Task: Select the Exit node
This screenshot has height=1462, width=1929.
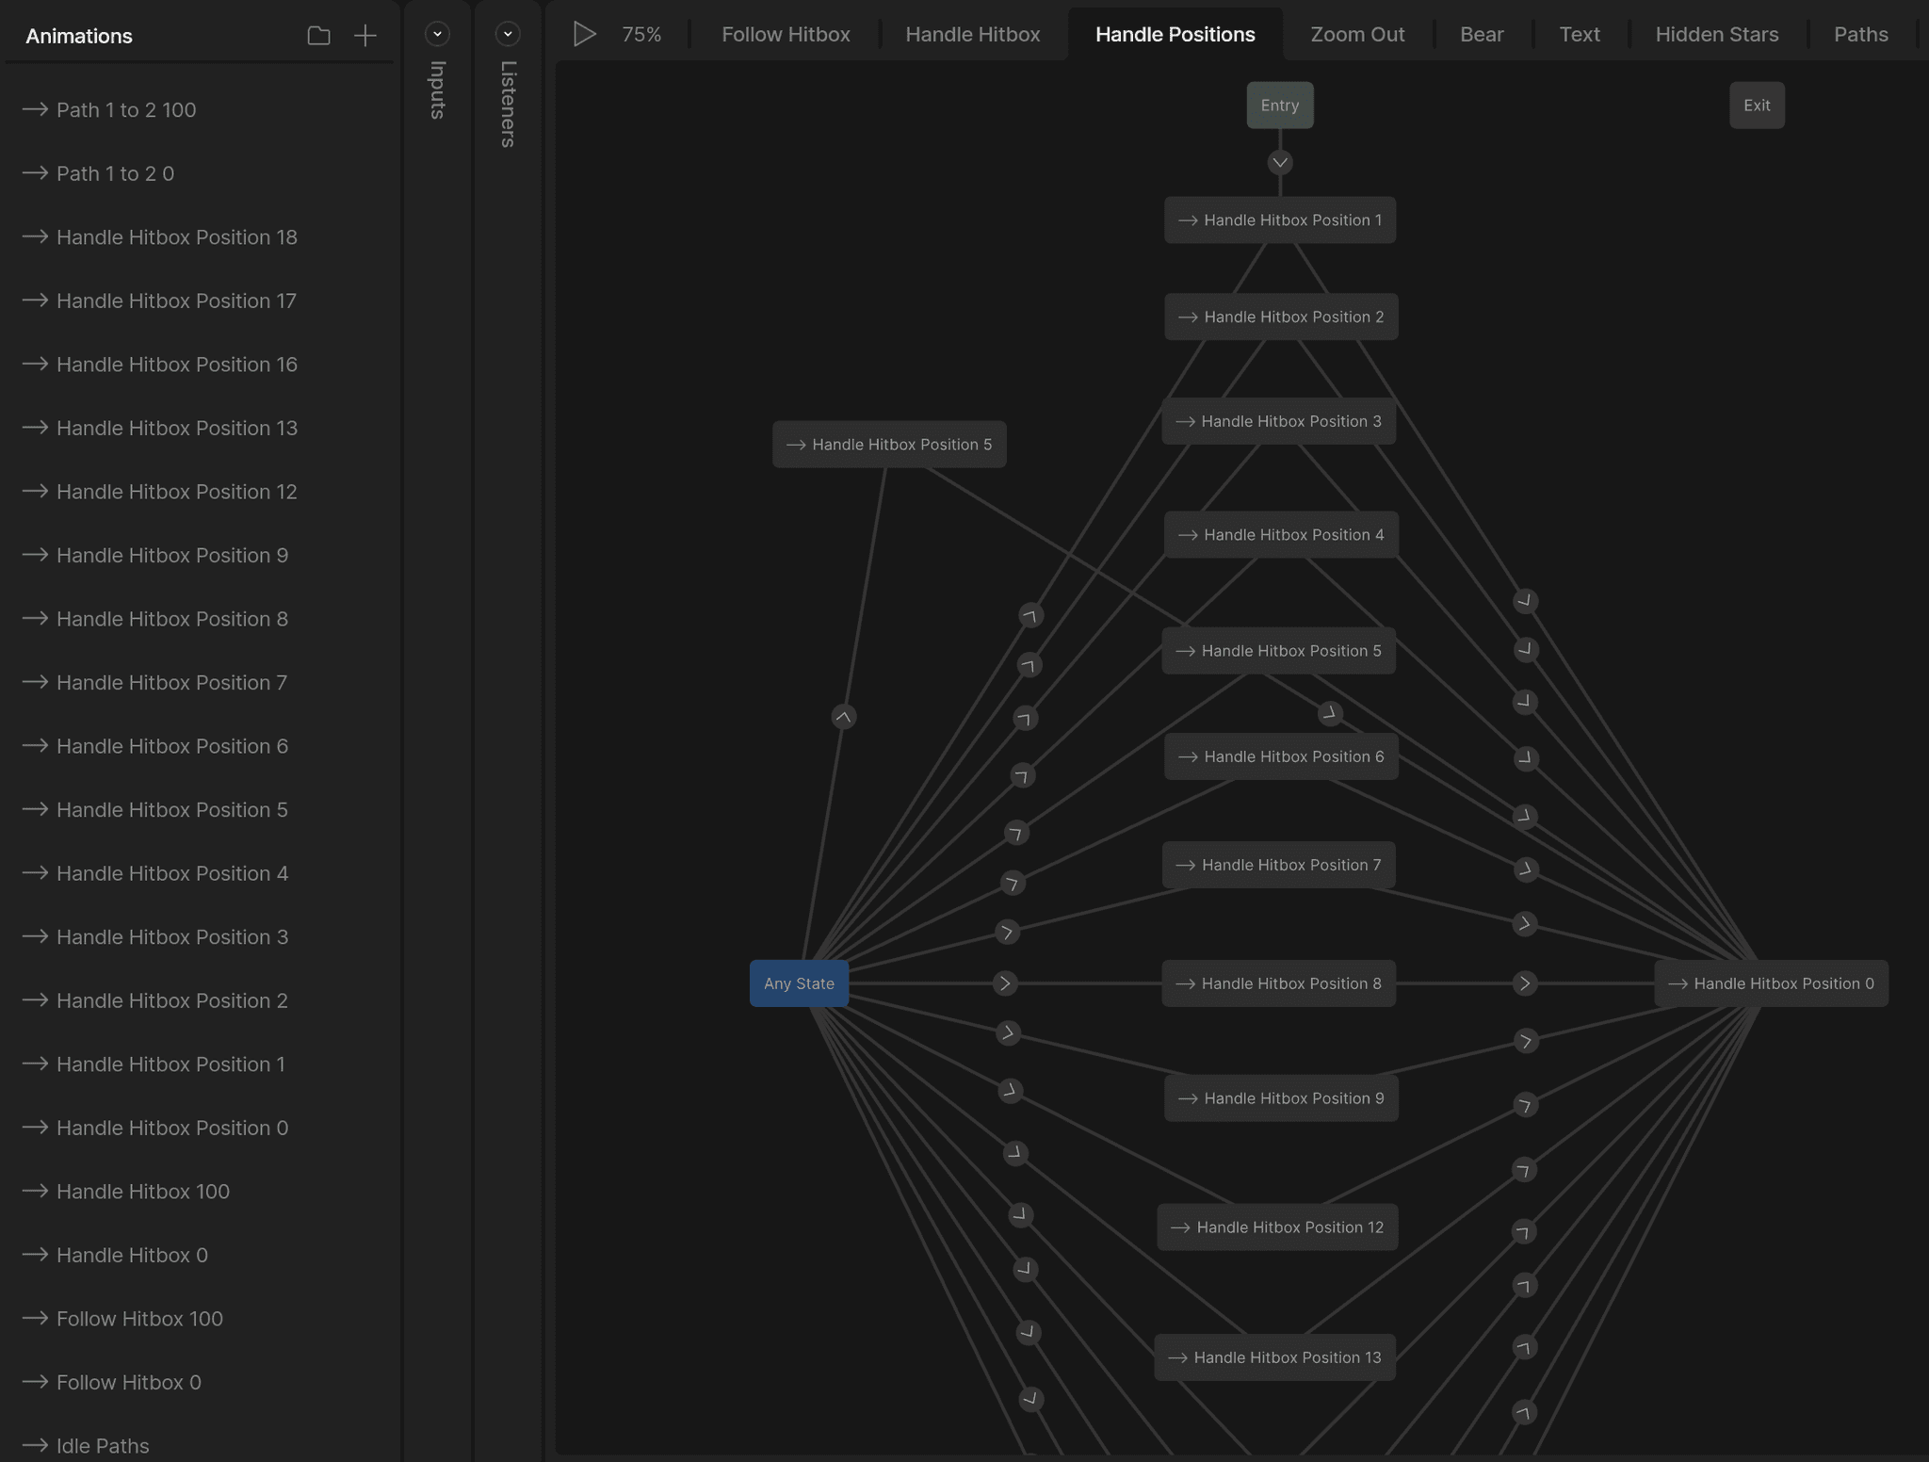Action: pos(1756,106)
